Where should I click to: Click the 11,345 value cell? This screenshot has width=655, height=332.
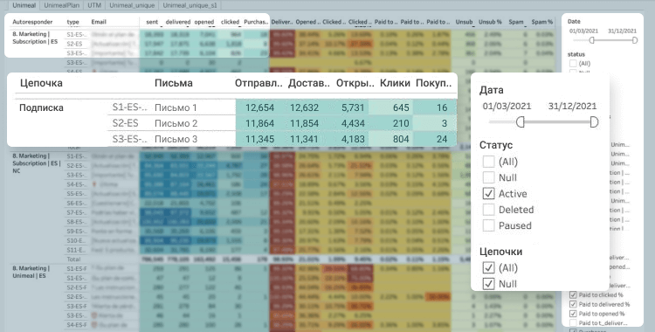(x=260, y=139)
